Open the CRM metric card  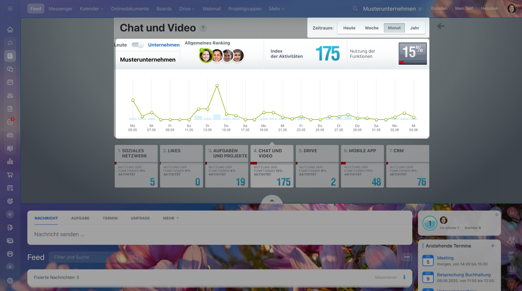pyautogui.click(x=408, y=166)
